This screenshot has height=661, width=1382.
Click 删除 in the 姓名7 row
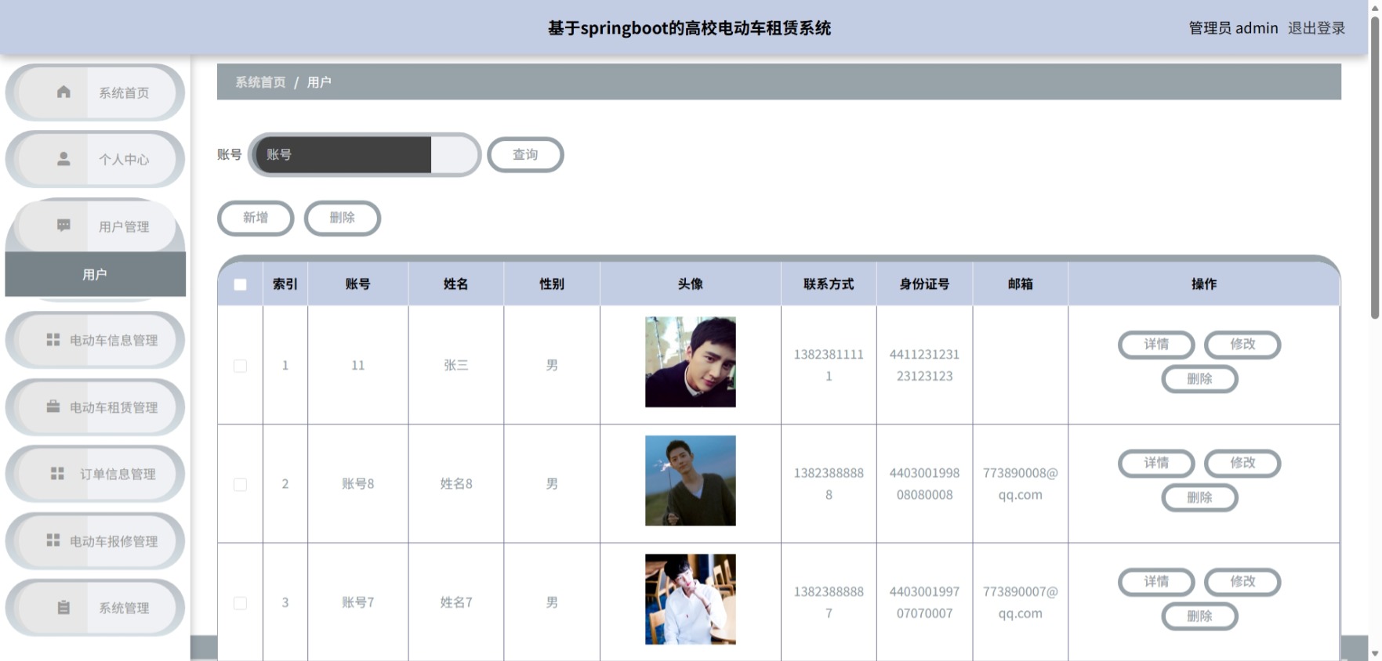(1199, 616)
